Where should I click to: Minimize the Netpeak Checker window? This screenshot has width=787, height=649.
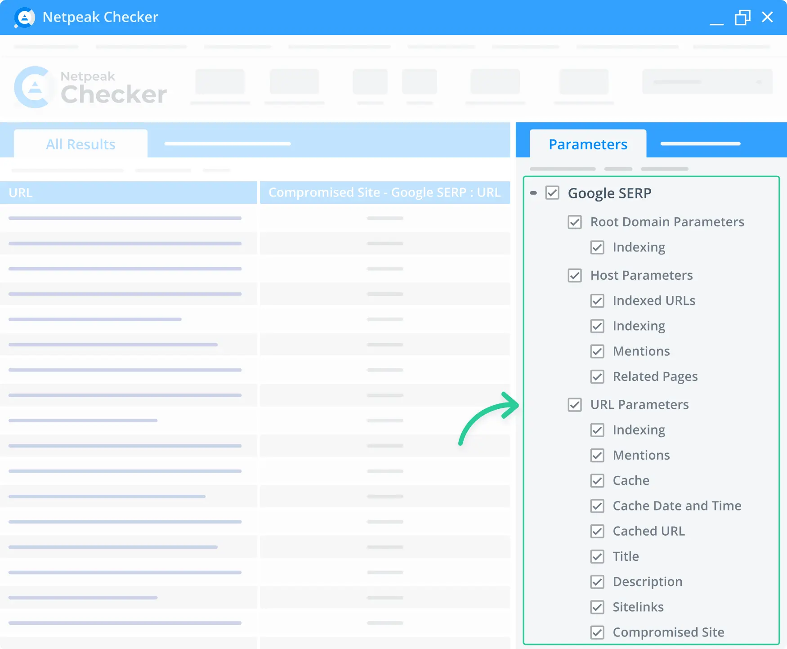pyautogui.click(x=716, y=23)
